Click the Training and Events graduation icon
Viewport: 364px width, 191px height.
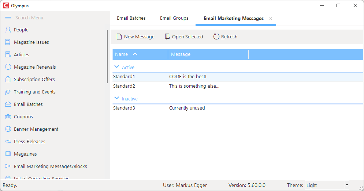(x=8, y=92)
